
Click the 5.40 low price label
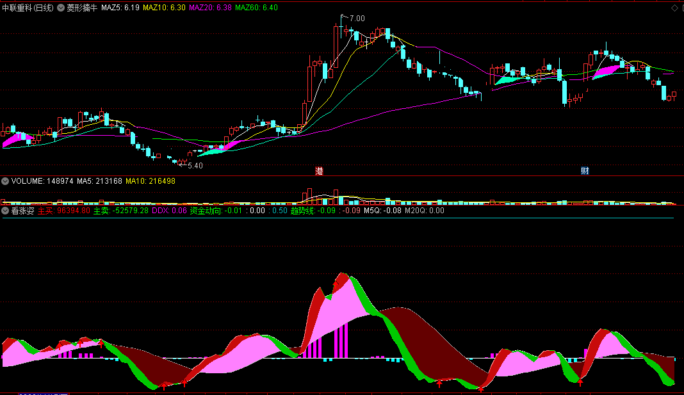pos(195,166)
